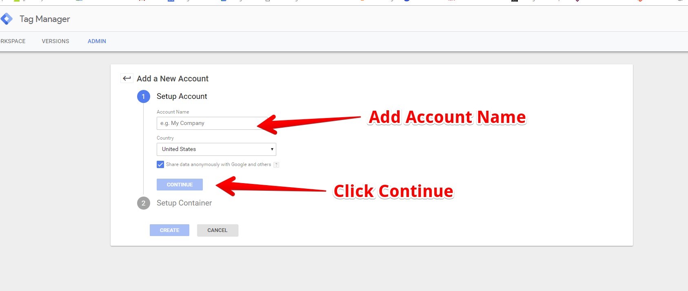The height and width of the screenshot is (291, 688).
Task: Click the Setup Container step heading
Action: 184,203
